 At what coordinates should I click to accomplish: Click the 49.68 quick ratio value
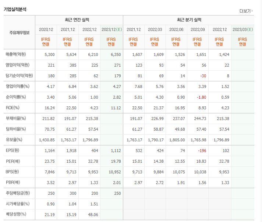(x=180, y=129)
